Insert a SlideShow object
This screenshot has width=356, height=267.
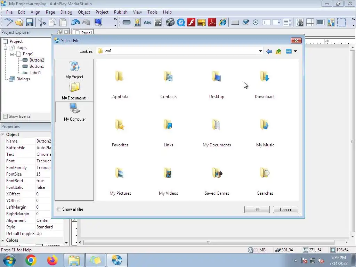click(202, 22)
